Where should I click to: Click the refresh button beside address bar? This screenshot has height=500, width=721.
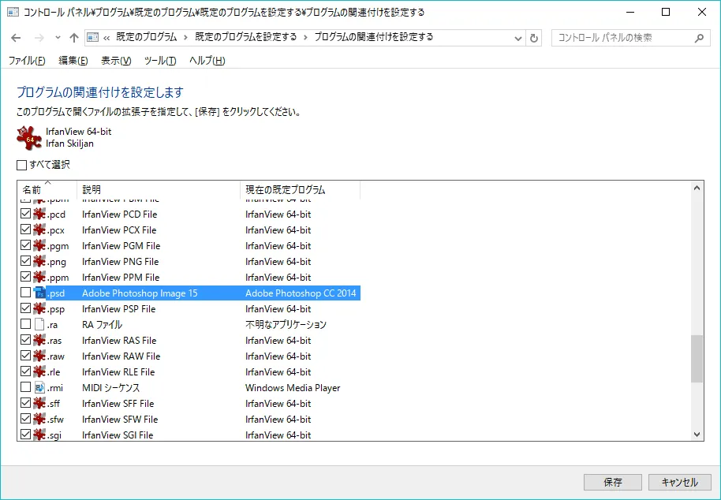(x=535, y=38)
